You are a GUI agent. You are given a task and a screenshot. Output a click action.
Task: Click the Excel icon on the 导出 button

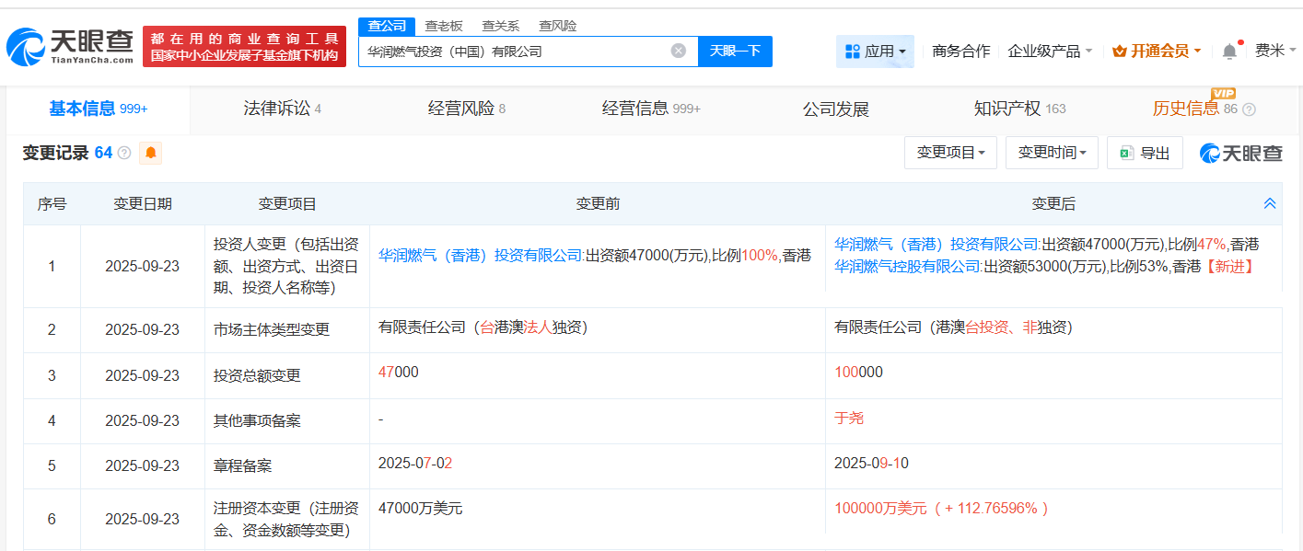click(x=1125, y=153)
